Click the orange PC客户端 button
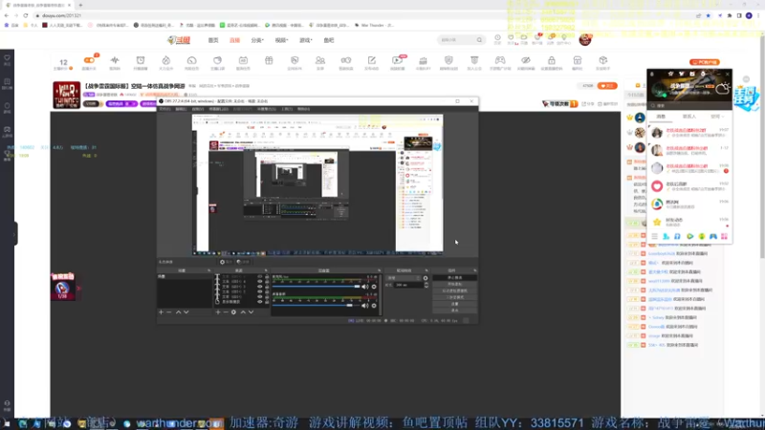Image resolution: width=765 pixels, height=430 pixels. coord(705,62)
